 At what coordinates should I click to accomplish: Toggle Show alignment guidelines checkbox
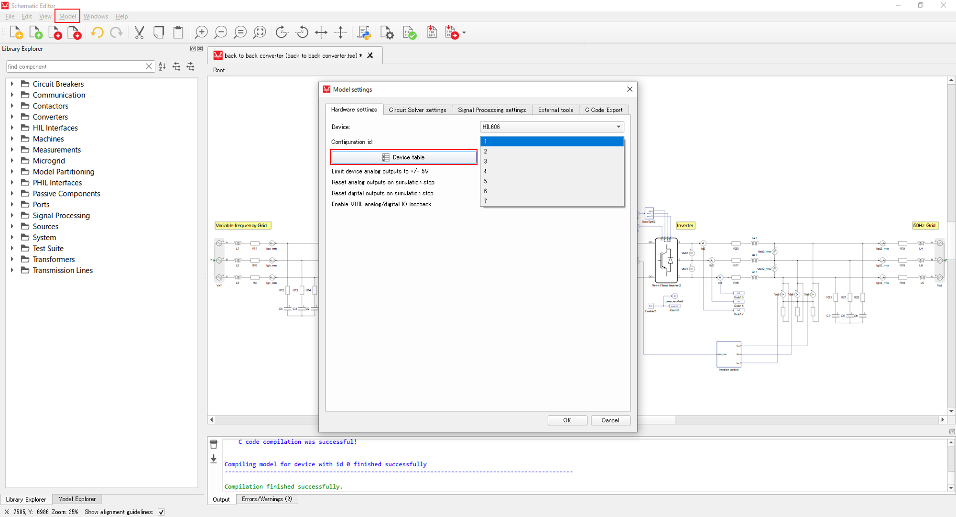click(x=162, y=512)
